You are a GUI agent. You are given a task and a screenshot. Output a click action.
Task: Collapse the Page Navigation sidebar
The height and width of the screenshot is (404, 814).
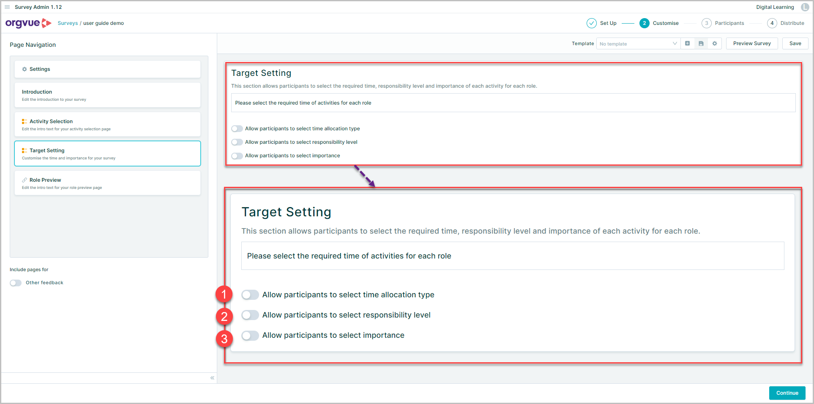212,378
